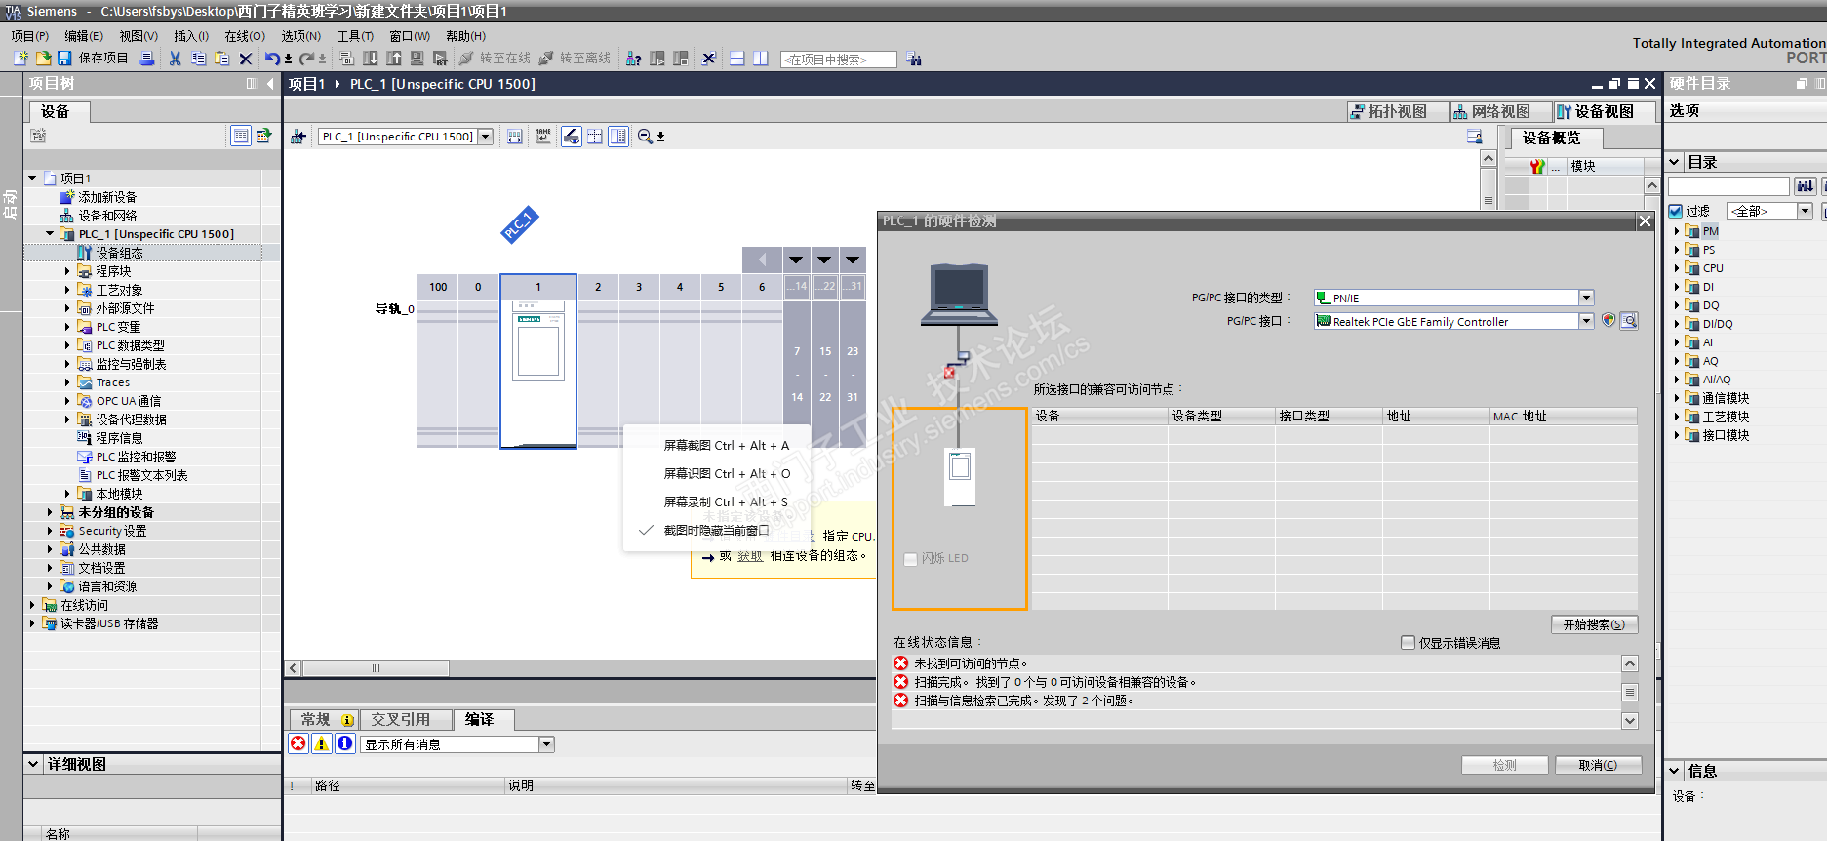Copy selection using the toolbar copy icon

click(x=199, y=59)
